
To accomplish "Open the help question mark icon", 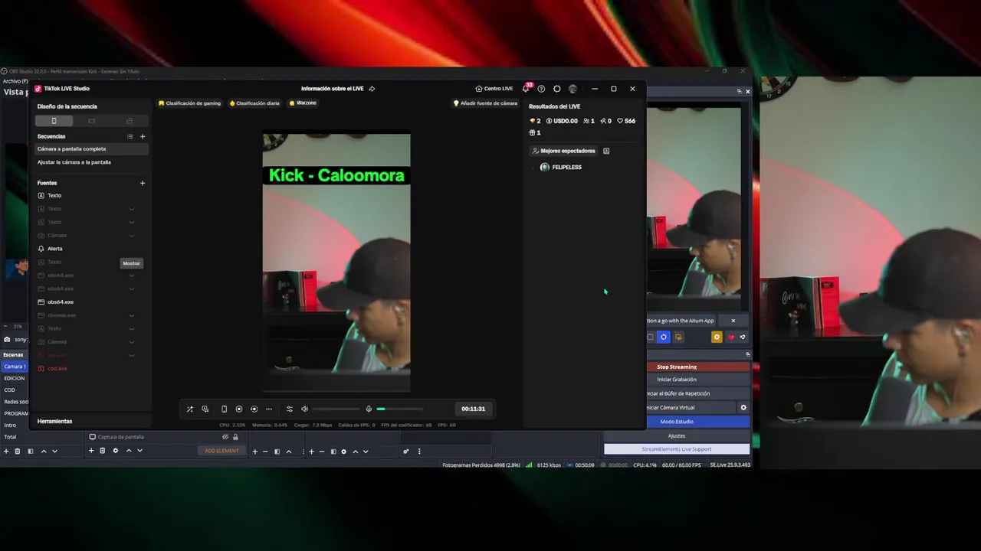I will tap(541, 89).
